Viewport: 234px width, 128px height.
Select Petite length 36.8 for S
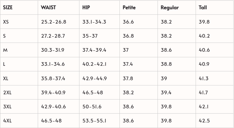pos(128,36)
